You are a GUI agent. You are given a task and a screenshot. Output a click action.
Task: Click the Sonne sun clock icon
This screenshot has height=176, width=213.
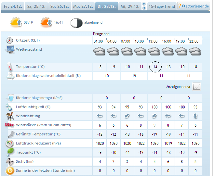click(10, 171)
